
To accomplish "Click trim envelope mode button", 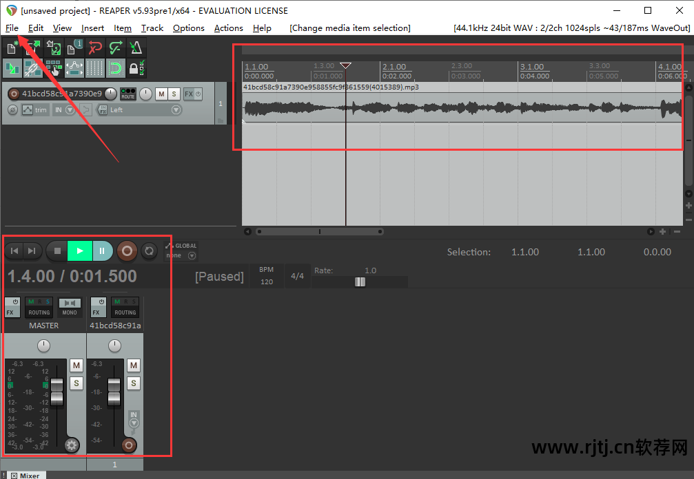I will [34, 109].
